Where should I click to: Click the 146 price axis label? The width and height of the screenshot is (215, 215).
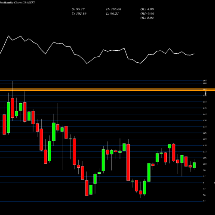[x=205, y=108]
